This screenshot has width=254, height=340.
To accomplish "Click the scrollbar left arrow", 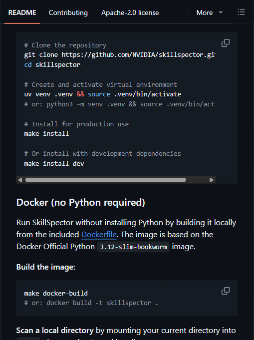I will click(x=20, y=180).
